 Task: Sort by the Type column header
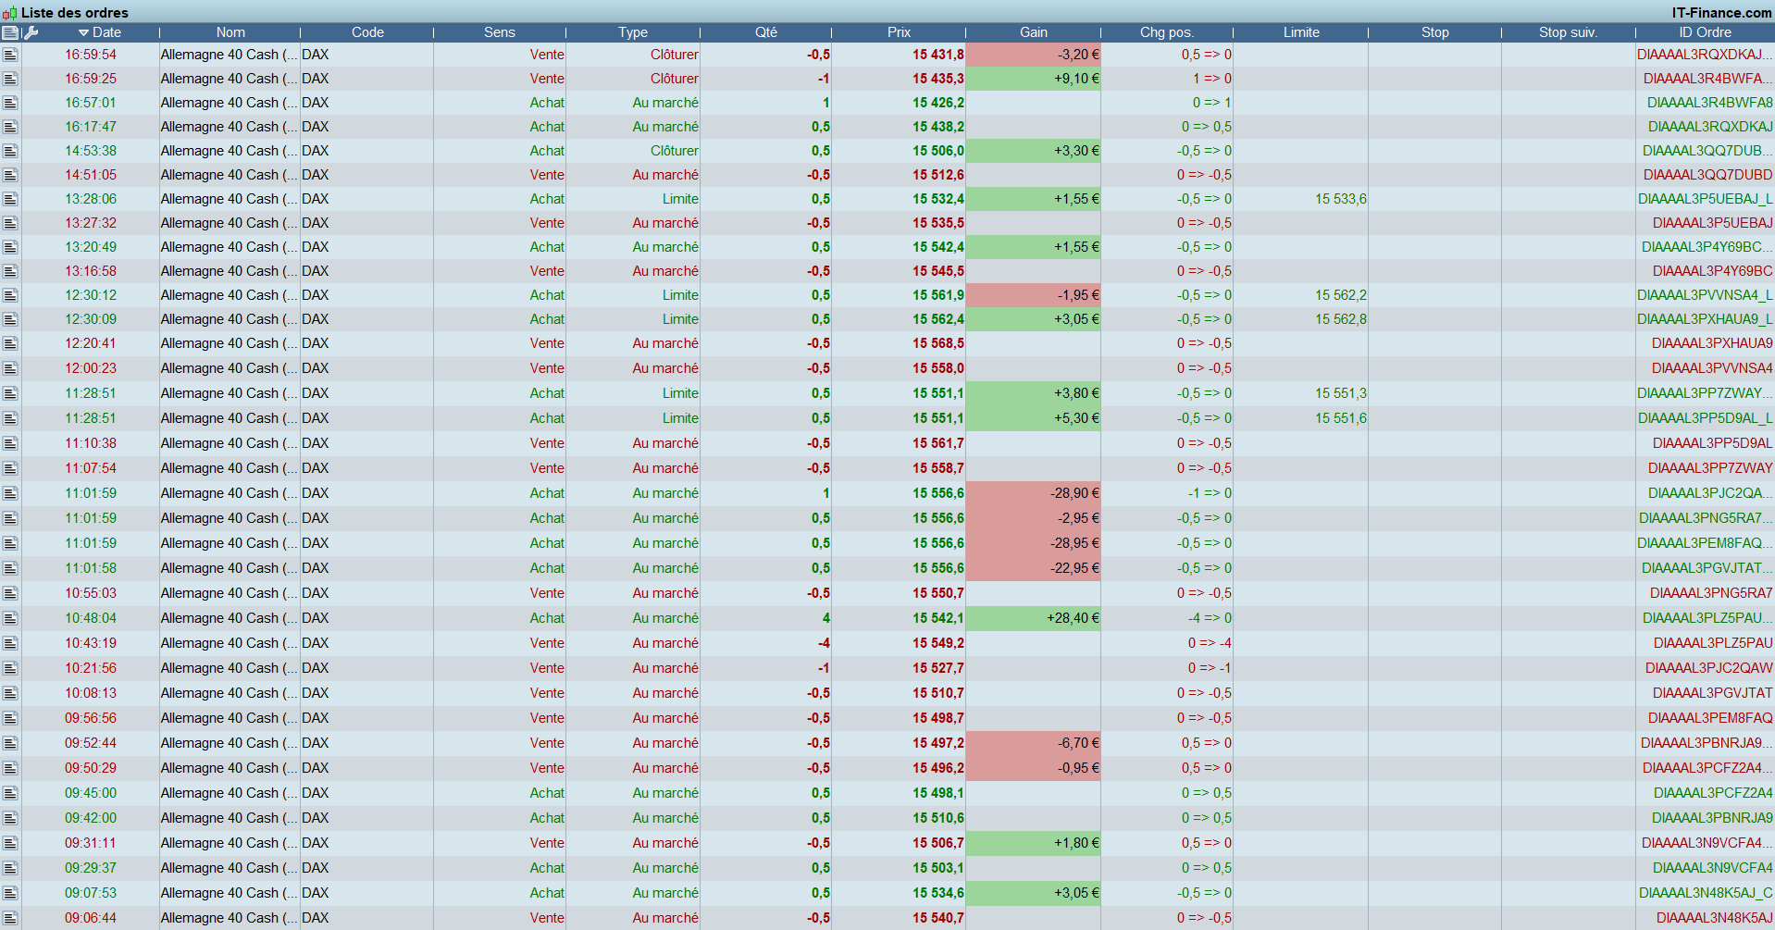coord(633,32)
